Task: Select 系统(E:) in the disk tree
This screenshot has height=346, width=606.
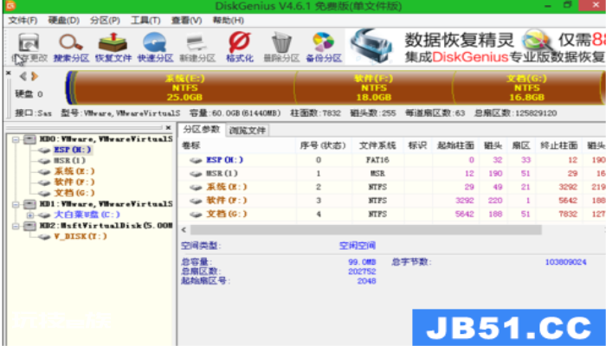Action: (x=74, y=171)
